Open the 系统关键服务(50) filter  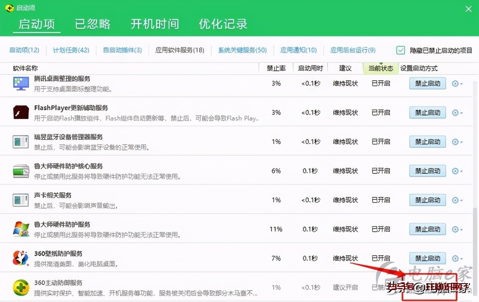(241, 50)
